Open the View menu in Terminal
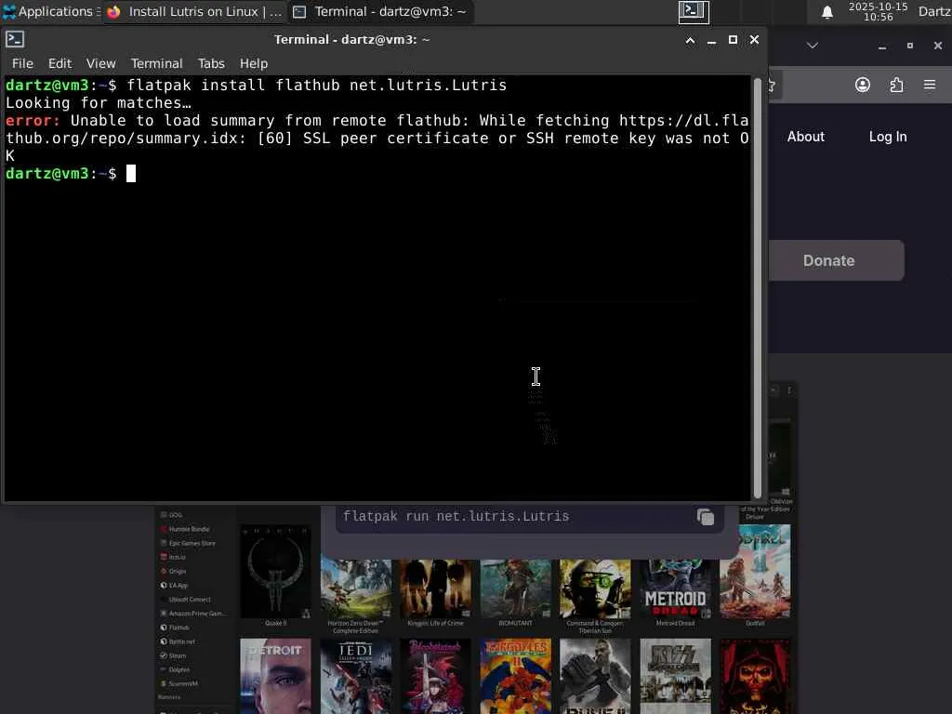The width and height of the screenshot is (952, 714). (100, 63)
